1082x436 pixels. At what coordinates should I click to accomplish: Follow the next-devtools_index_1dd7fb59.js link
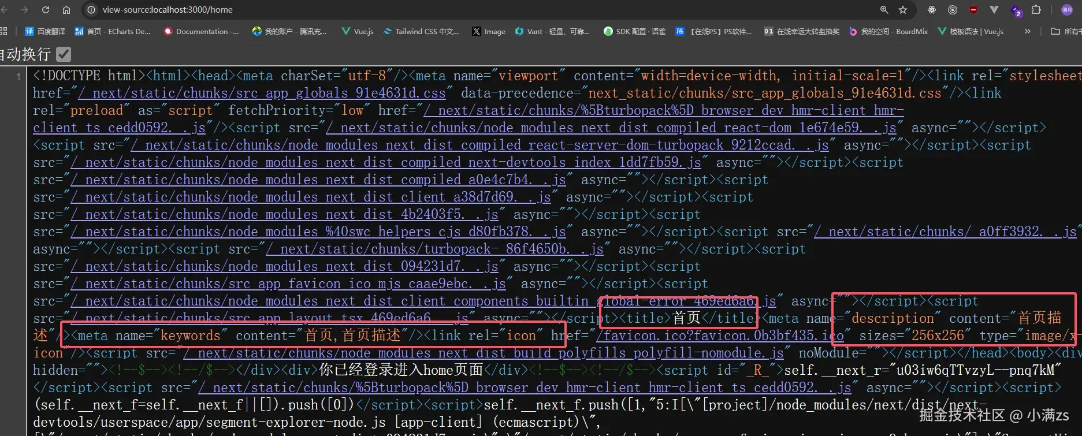point(386,162)
